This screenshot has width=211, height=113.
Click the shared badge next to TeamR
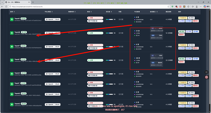pyautogui.click(x=24, y=18)
